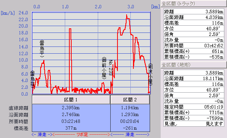Click the [km] axis unit label
The width and height of the screenshot is (227, 138).
(155, 7)
